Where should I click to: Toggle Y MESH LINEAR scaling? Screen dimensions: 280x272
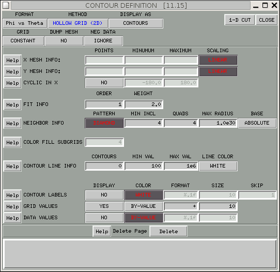click(x=218, y=71)
